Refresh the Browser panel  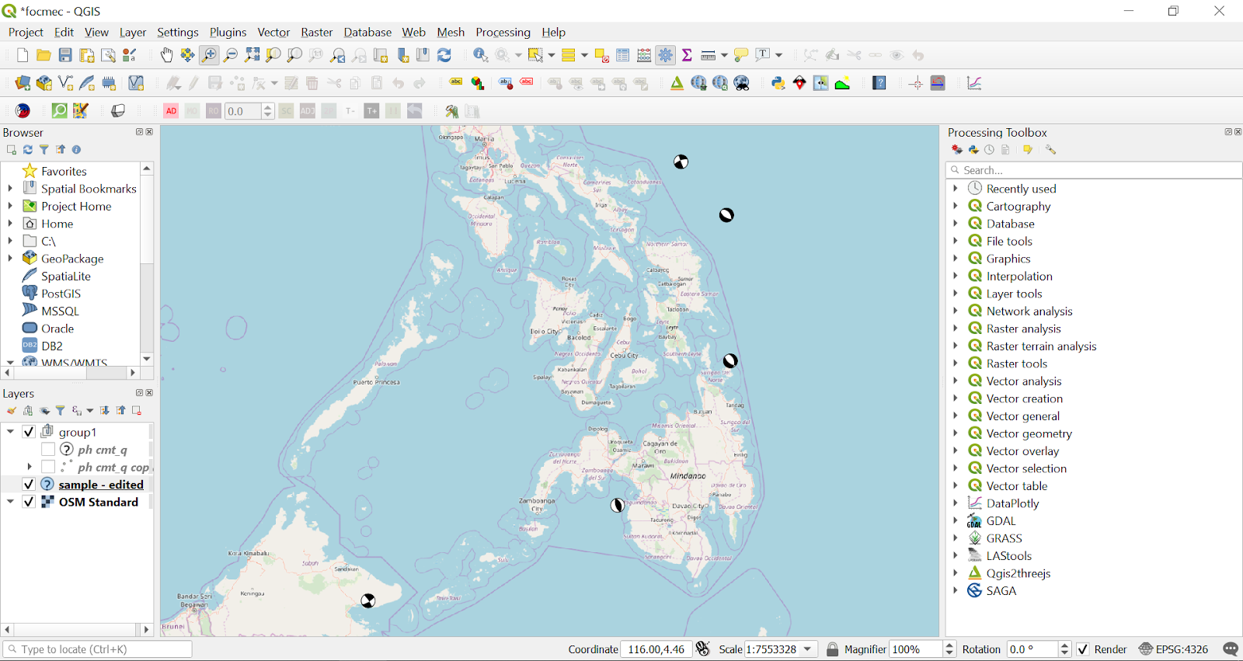(28, 150)
